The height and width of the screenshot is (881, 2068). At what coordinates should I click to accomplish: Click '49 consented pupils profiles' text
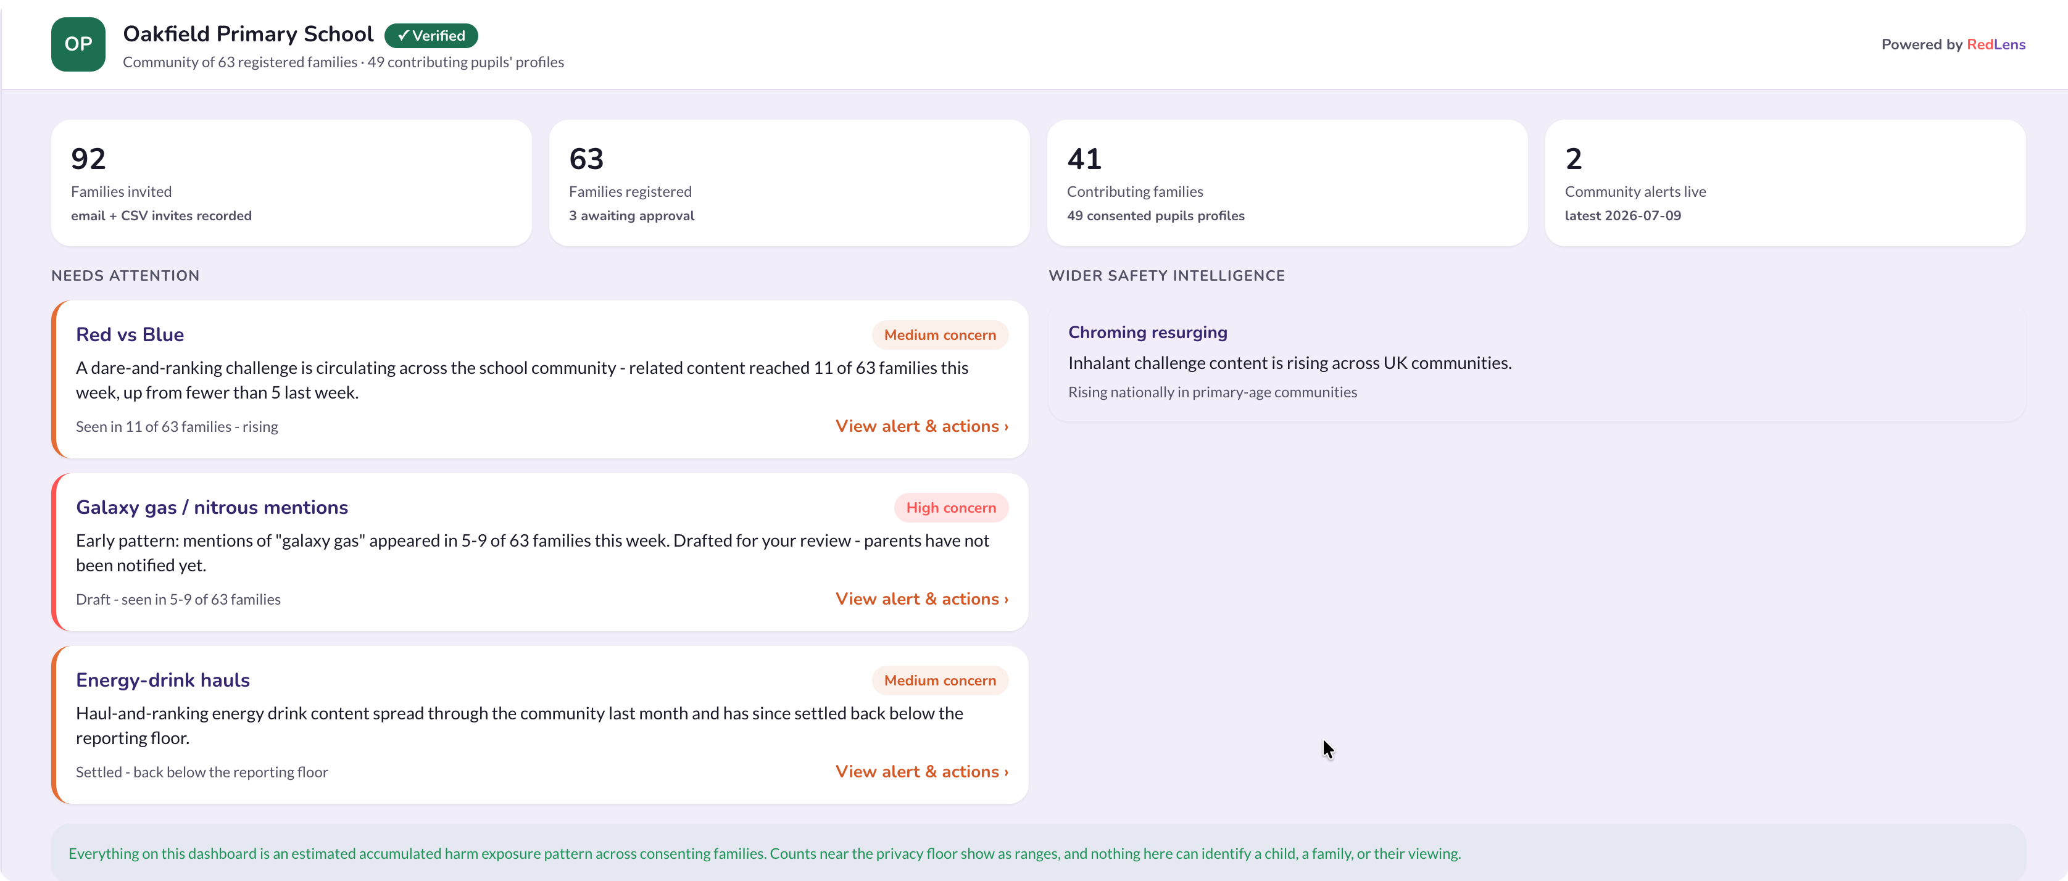point(1155,215)
